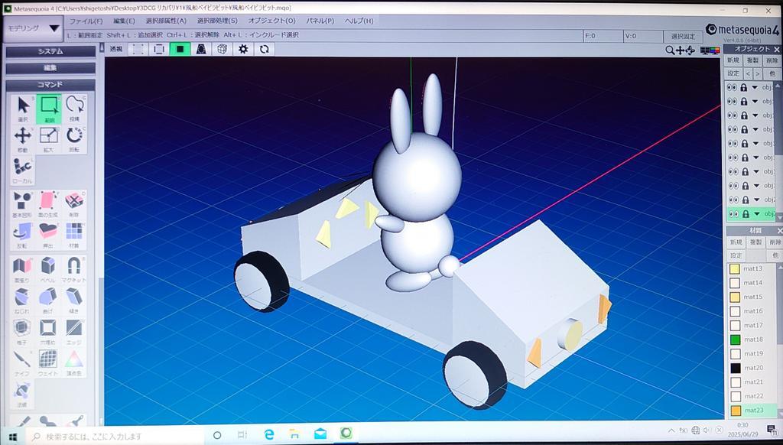Expand triangle arrow on highlighted object row
783x445 pixels.
click(x=756, y=214)
